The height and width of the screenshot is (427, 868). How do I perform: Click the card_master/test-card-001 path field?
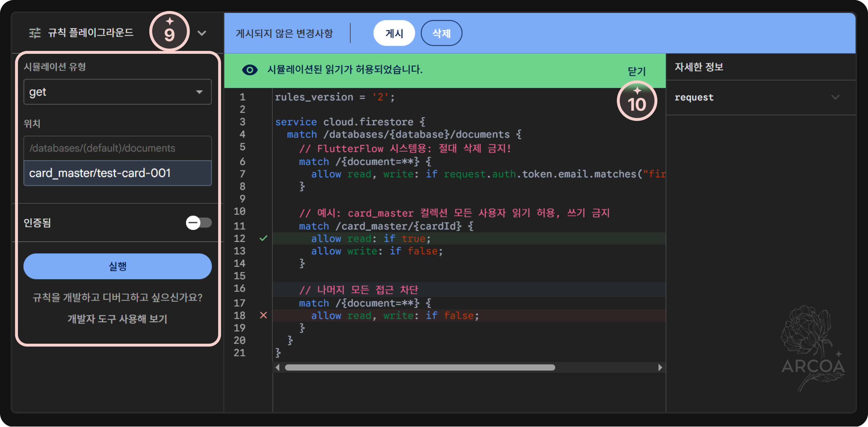pyautogui.click(x=117, y=173)
